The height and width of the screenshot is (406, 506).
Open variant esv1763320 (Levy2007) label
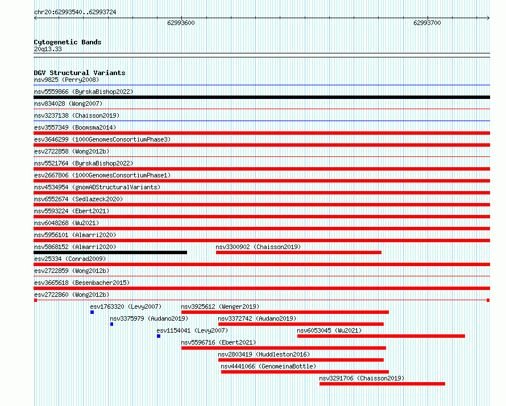tap(126, 306)
